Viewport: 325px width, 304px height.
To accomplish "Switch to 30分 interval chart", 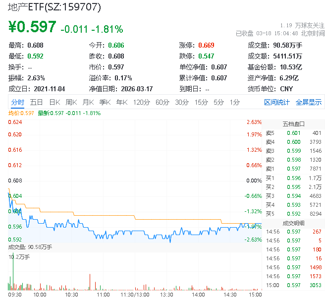I will 182,102.
